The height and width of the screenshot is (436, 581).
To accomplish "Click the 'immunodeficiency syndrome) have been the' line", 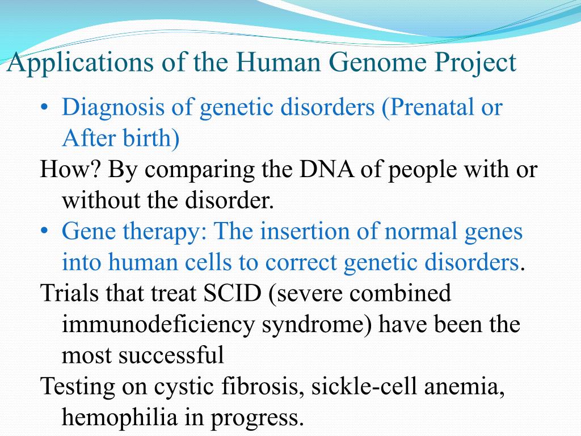I will click(x=291, y=324).
